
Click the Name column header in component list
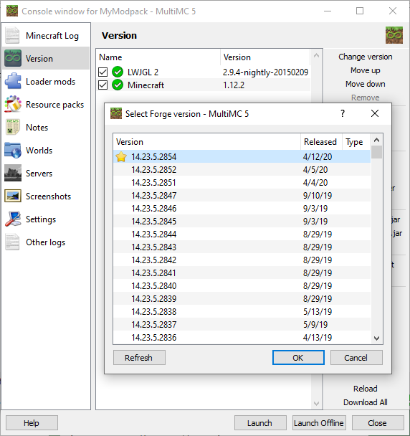(x=158, y=57)
